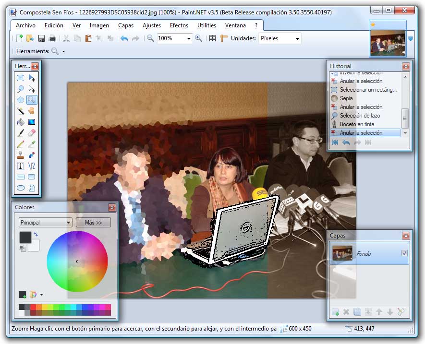Expand the Herramienta tool chooser arrow
Image resolution: width=425 pixels, height=344 pixels.
[64, 51]
